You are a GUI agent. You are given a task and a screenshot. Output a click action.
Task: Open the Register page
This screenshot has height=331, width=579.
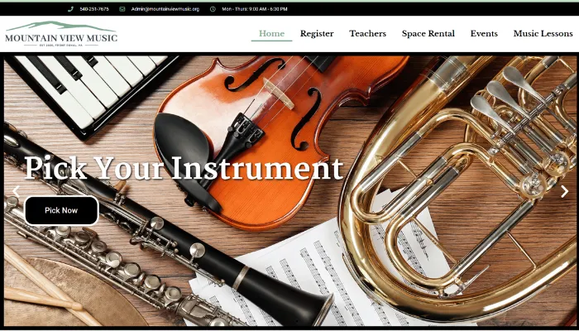pyautogui.click(x=317, y=34)
